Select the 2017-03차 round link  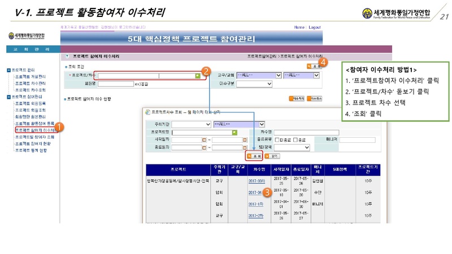pyautogui.click(x=257, y=181)
